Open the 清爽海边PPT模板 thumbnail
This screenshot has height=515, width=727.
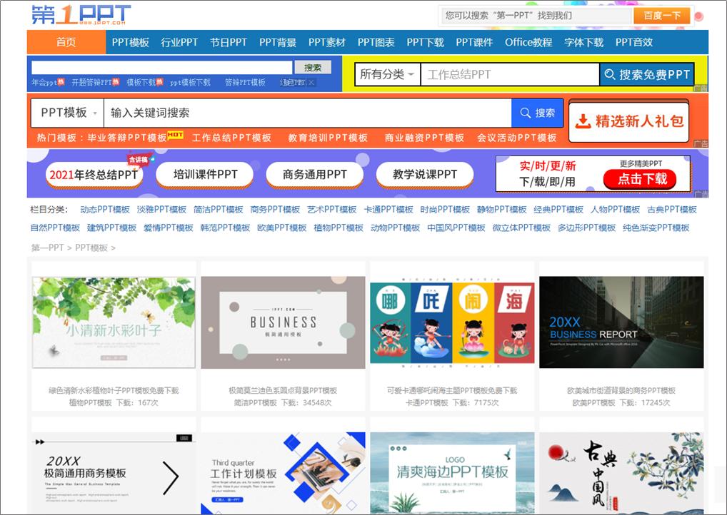(x=453, y=471)
